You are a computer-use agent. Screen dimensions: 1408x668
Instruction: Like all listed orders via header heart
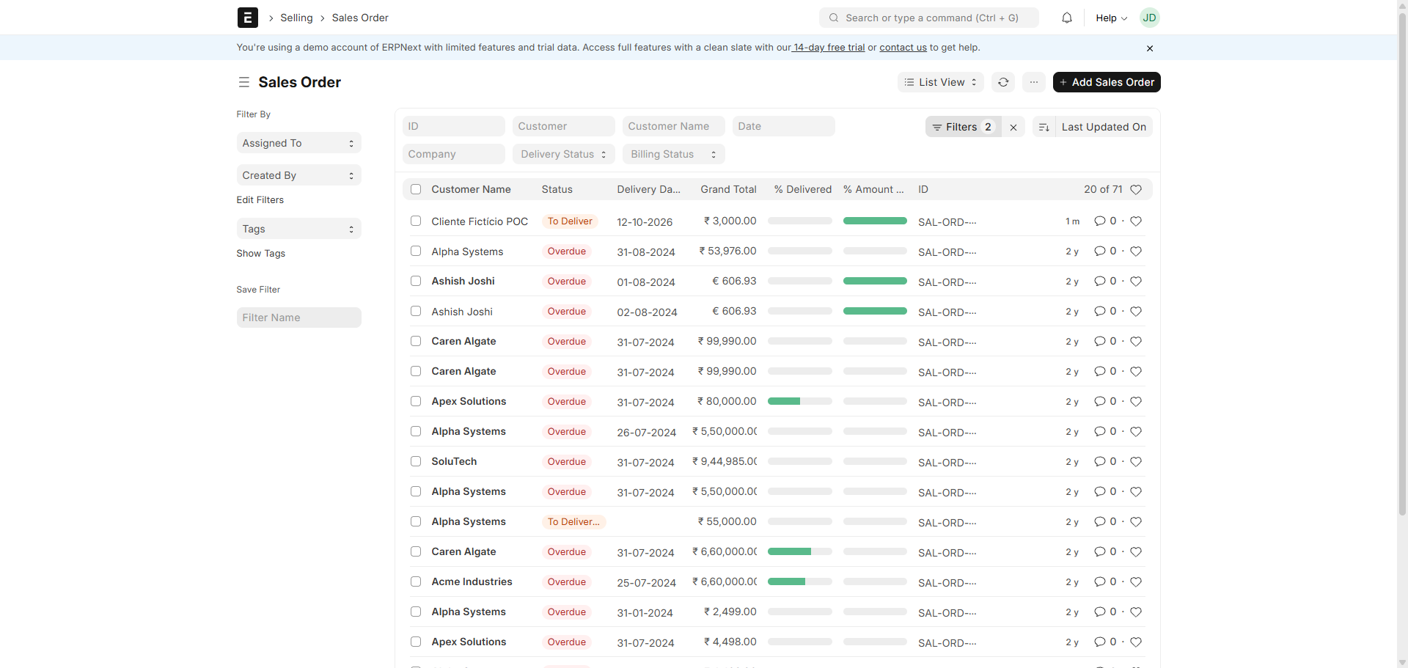point(1136,189)
